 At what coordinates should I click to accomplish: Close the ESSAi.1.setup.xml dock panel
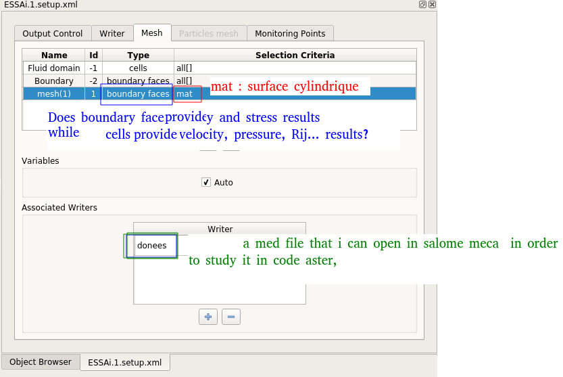coord(432,4)
